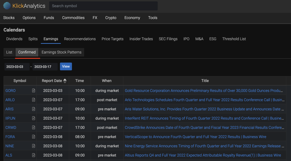This screenshot has height=161, width=291.
Task: Open Arlo Technologies title link
Action: 205,100
